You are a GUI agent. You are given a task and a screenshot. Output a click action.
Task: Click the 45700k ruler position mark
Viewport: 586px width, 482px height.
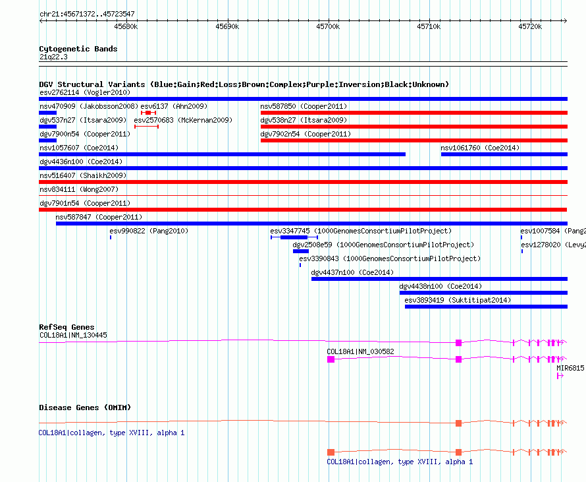[328, 26]
